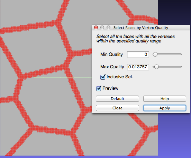The image size is (191, 158).
Task: Click the Select Faces by Vertex Quality title bar
Action: point(141,28)
